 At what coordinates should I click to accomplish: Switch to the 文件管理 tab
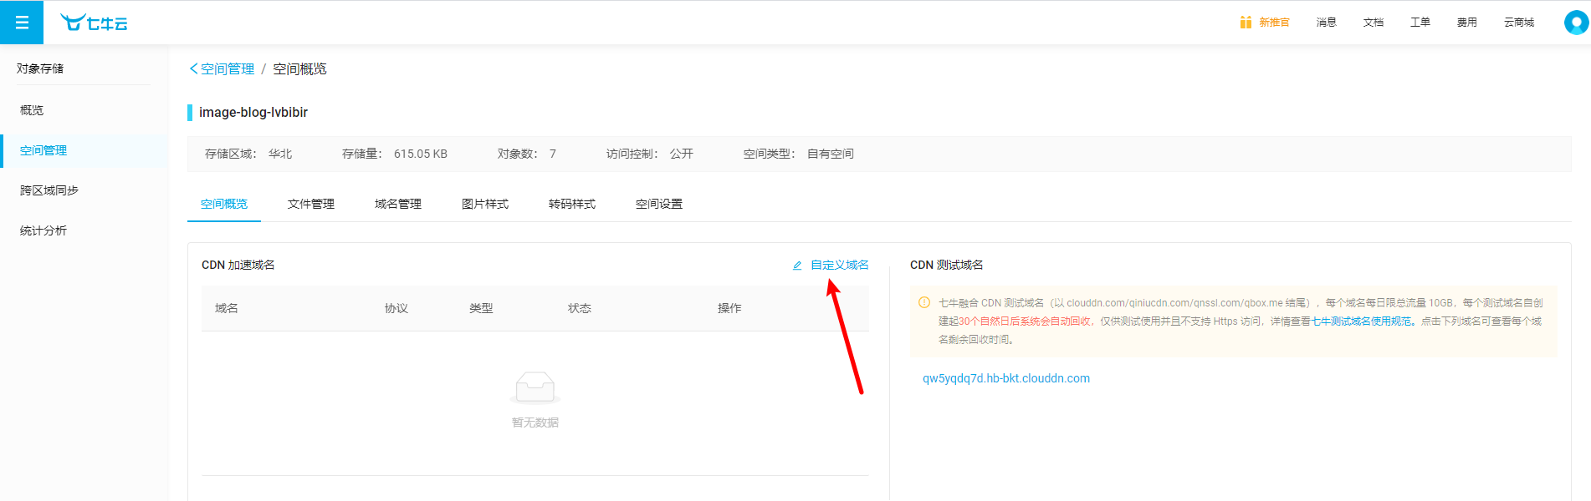tap(311, 204)
